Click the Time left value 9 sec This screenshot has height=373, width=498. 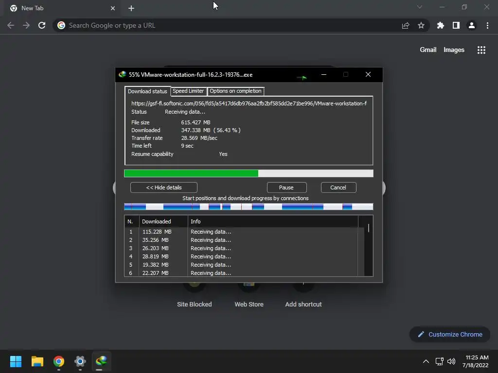pos(187,146)
